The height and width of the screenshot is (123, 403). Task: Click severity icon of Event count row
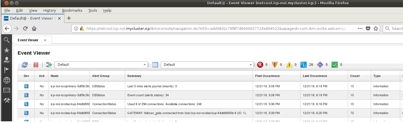[x=26, y=95]
